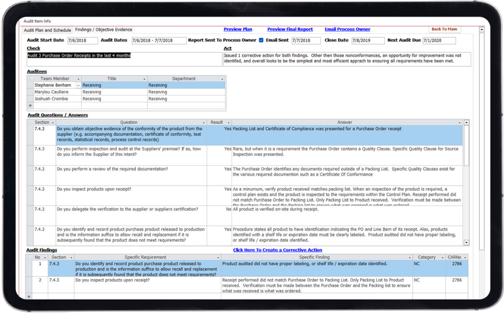The width and height of the screenshot is (504, 313).
Task: Open the Category filter in Audit Findings
Action: [443, 256]
